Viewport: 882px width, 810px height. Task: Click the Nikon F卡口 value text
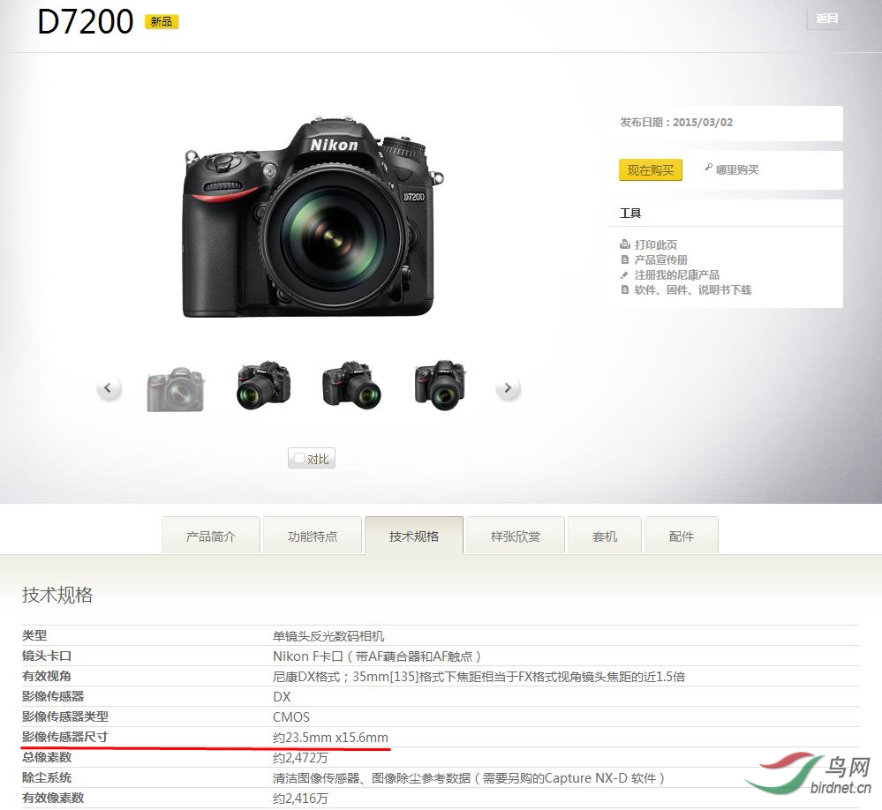377,656
